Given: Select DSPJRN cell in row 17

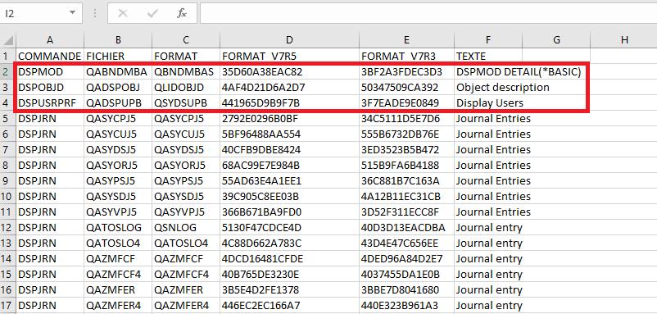Looking at the screenshot, I should coord(50,305).
